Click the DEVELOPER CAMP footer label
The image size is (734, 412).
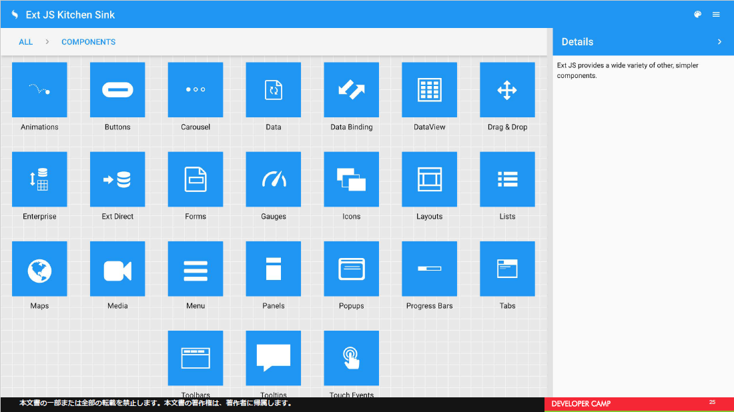coord(581,403)
